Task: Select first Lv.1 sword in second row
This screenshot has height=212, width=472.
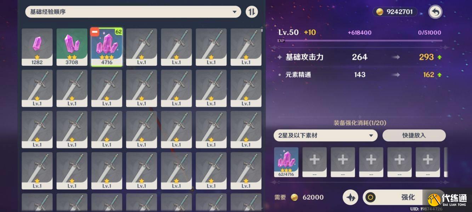Action: tap(37, 88)
